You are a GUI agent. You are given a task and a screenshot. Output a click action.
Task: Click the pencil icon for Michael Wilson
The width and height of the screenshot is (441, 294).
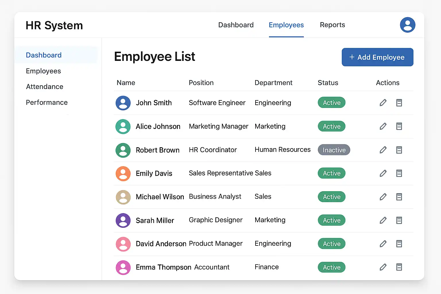(x=383, y=197)
